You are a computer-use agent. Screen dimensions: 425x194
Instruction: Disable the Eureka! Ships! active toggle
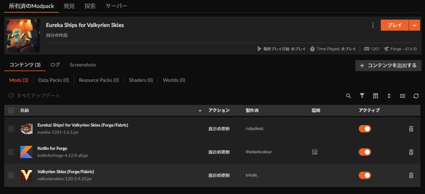tap(365, 128)
